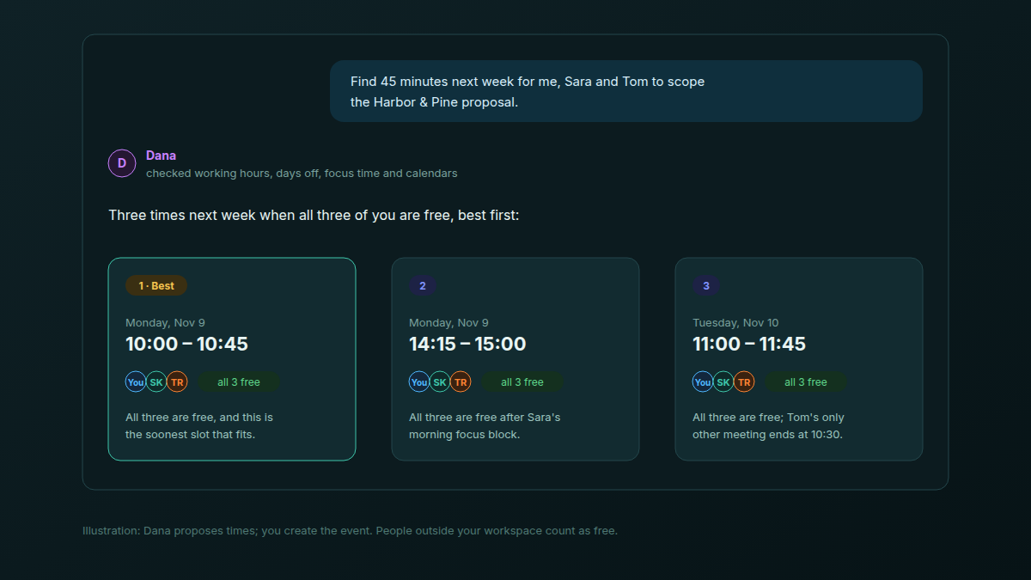Click the number 3 badge
Image resolution: width=1031 pixels, height=580 pixels.
point(706,285)
